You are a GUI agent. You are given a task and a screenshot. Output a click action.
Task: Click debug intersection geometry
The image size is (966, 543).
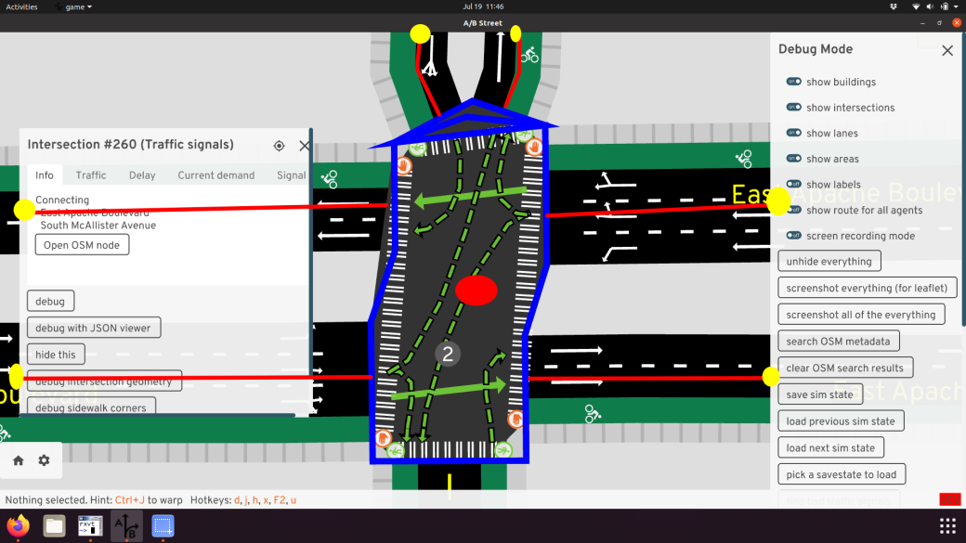click(104, 381)
